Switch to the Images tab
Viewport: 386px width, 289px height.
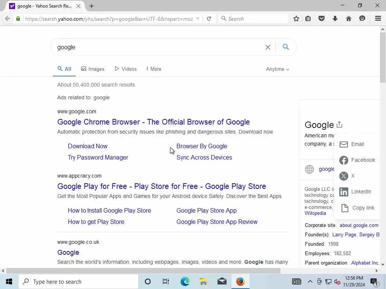click(93, 69)
